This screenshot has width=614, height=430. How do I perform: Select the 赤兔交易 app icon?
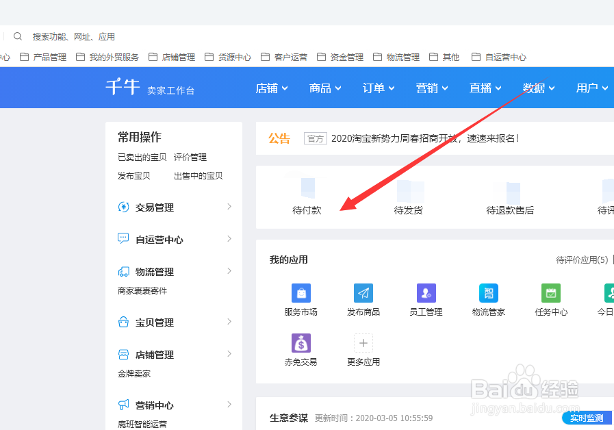(x=301, y=342)
